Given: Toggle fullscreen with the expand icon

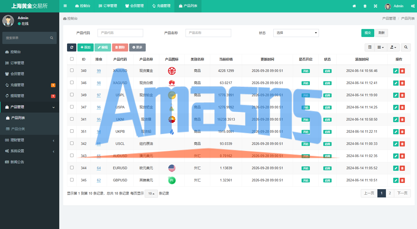Looking at the screenshot, I should tap(376, 6).
